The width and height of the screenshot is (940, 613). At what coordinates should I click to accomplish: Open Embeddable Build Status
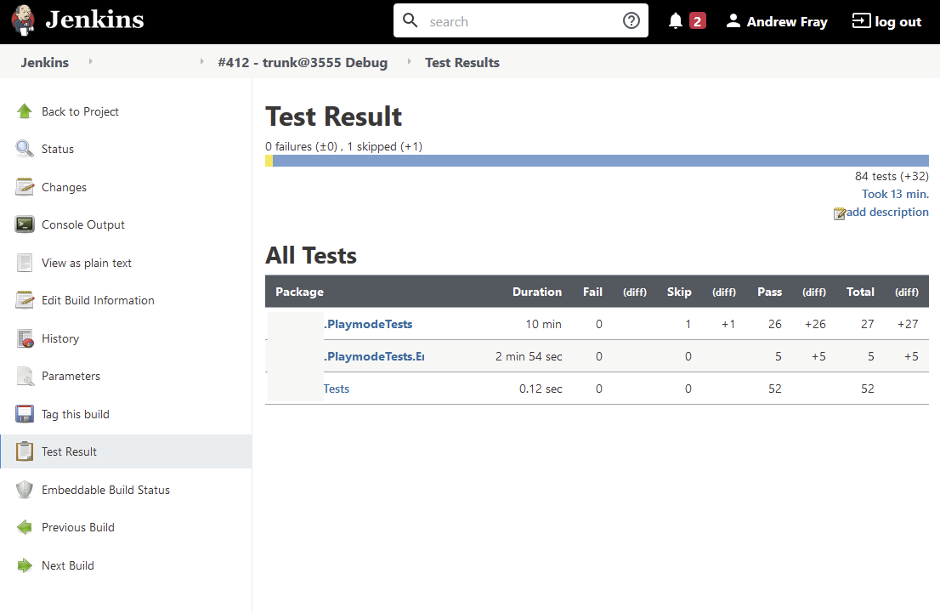tap(105, 490)
